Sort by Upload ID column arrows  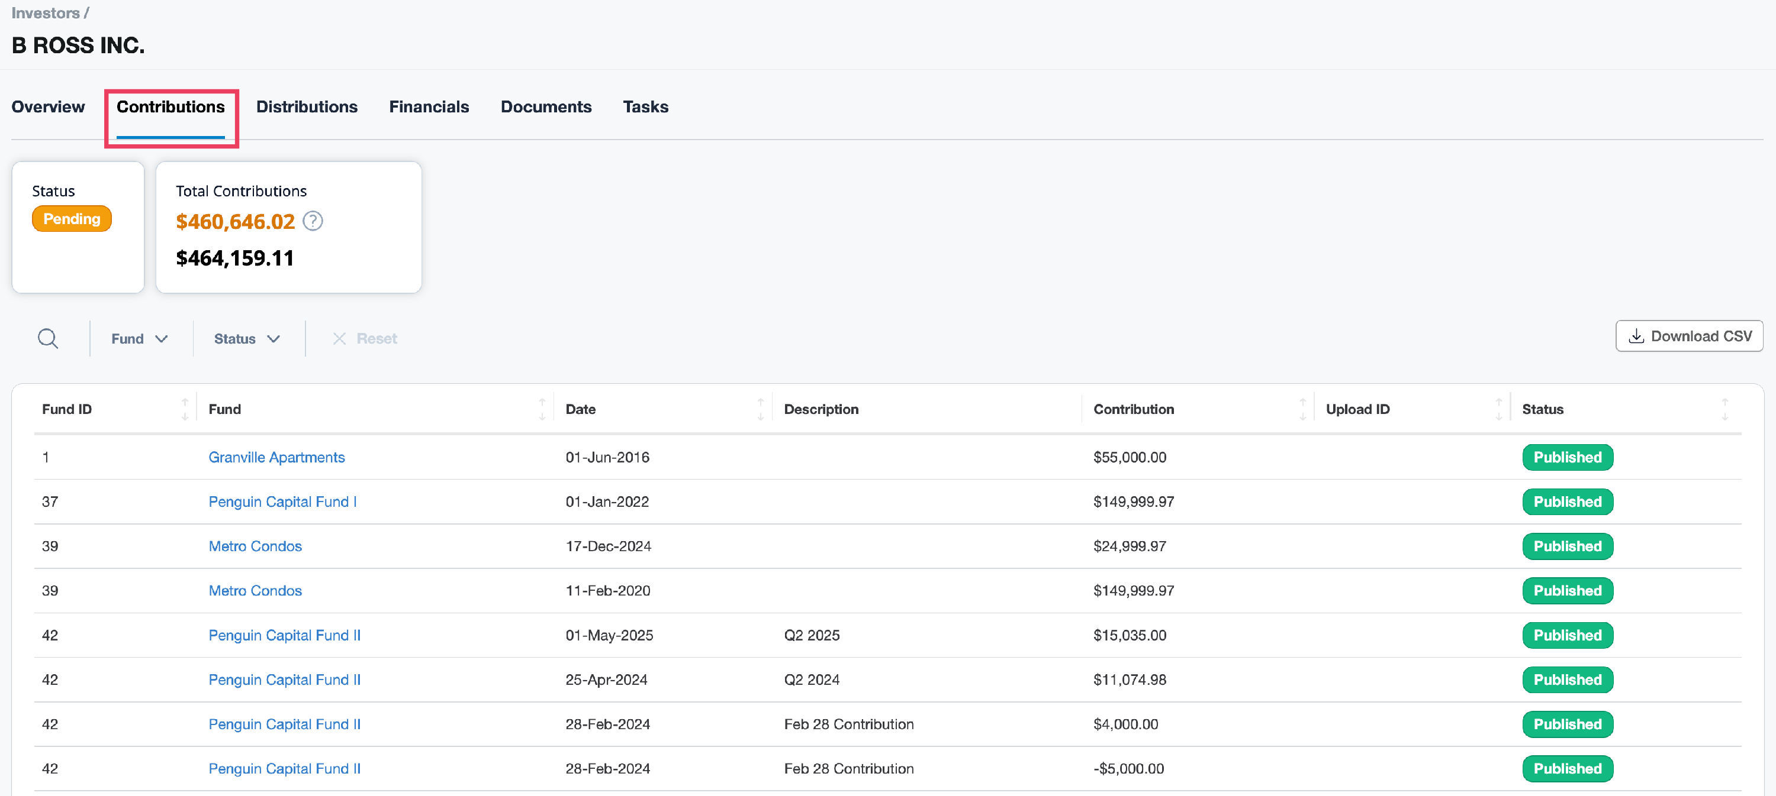(1498, 409)
